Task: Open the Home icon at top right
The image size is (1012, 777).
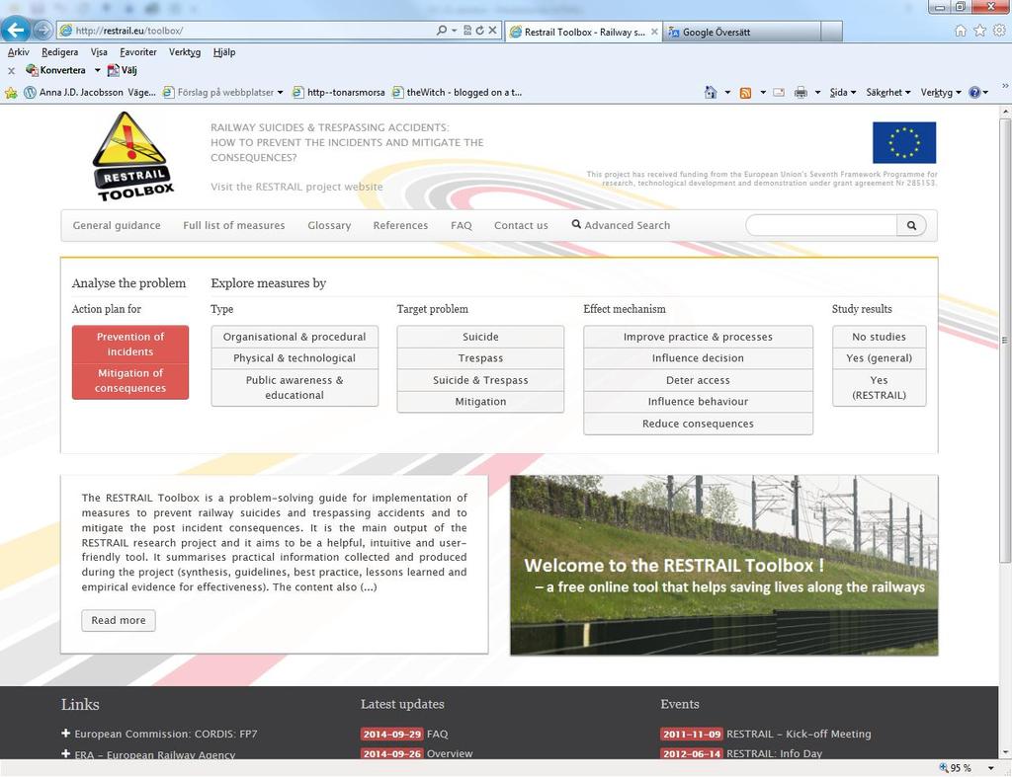Action: pyautogui.click(x=961, y=31)
